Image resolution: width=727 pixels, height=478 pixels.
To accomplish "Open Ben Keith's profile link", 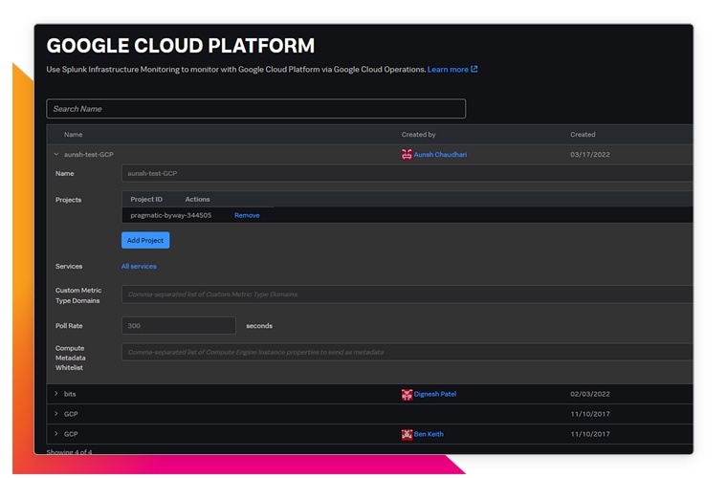I will pyautogui.click(x=429, y=434).
